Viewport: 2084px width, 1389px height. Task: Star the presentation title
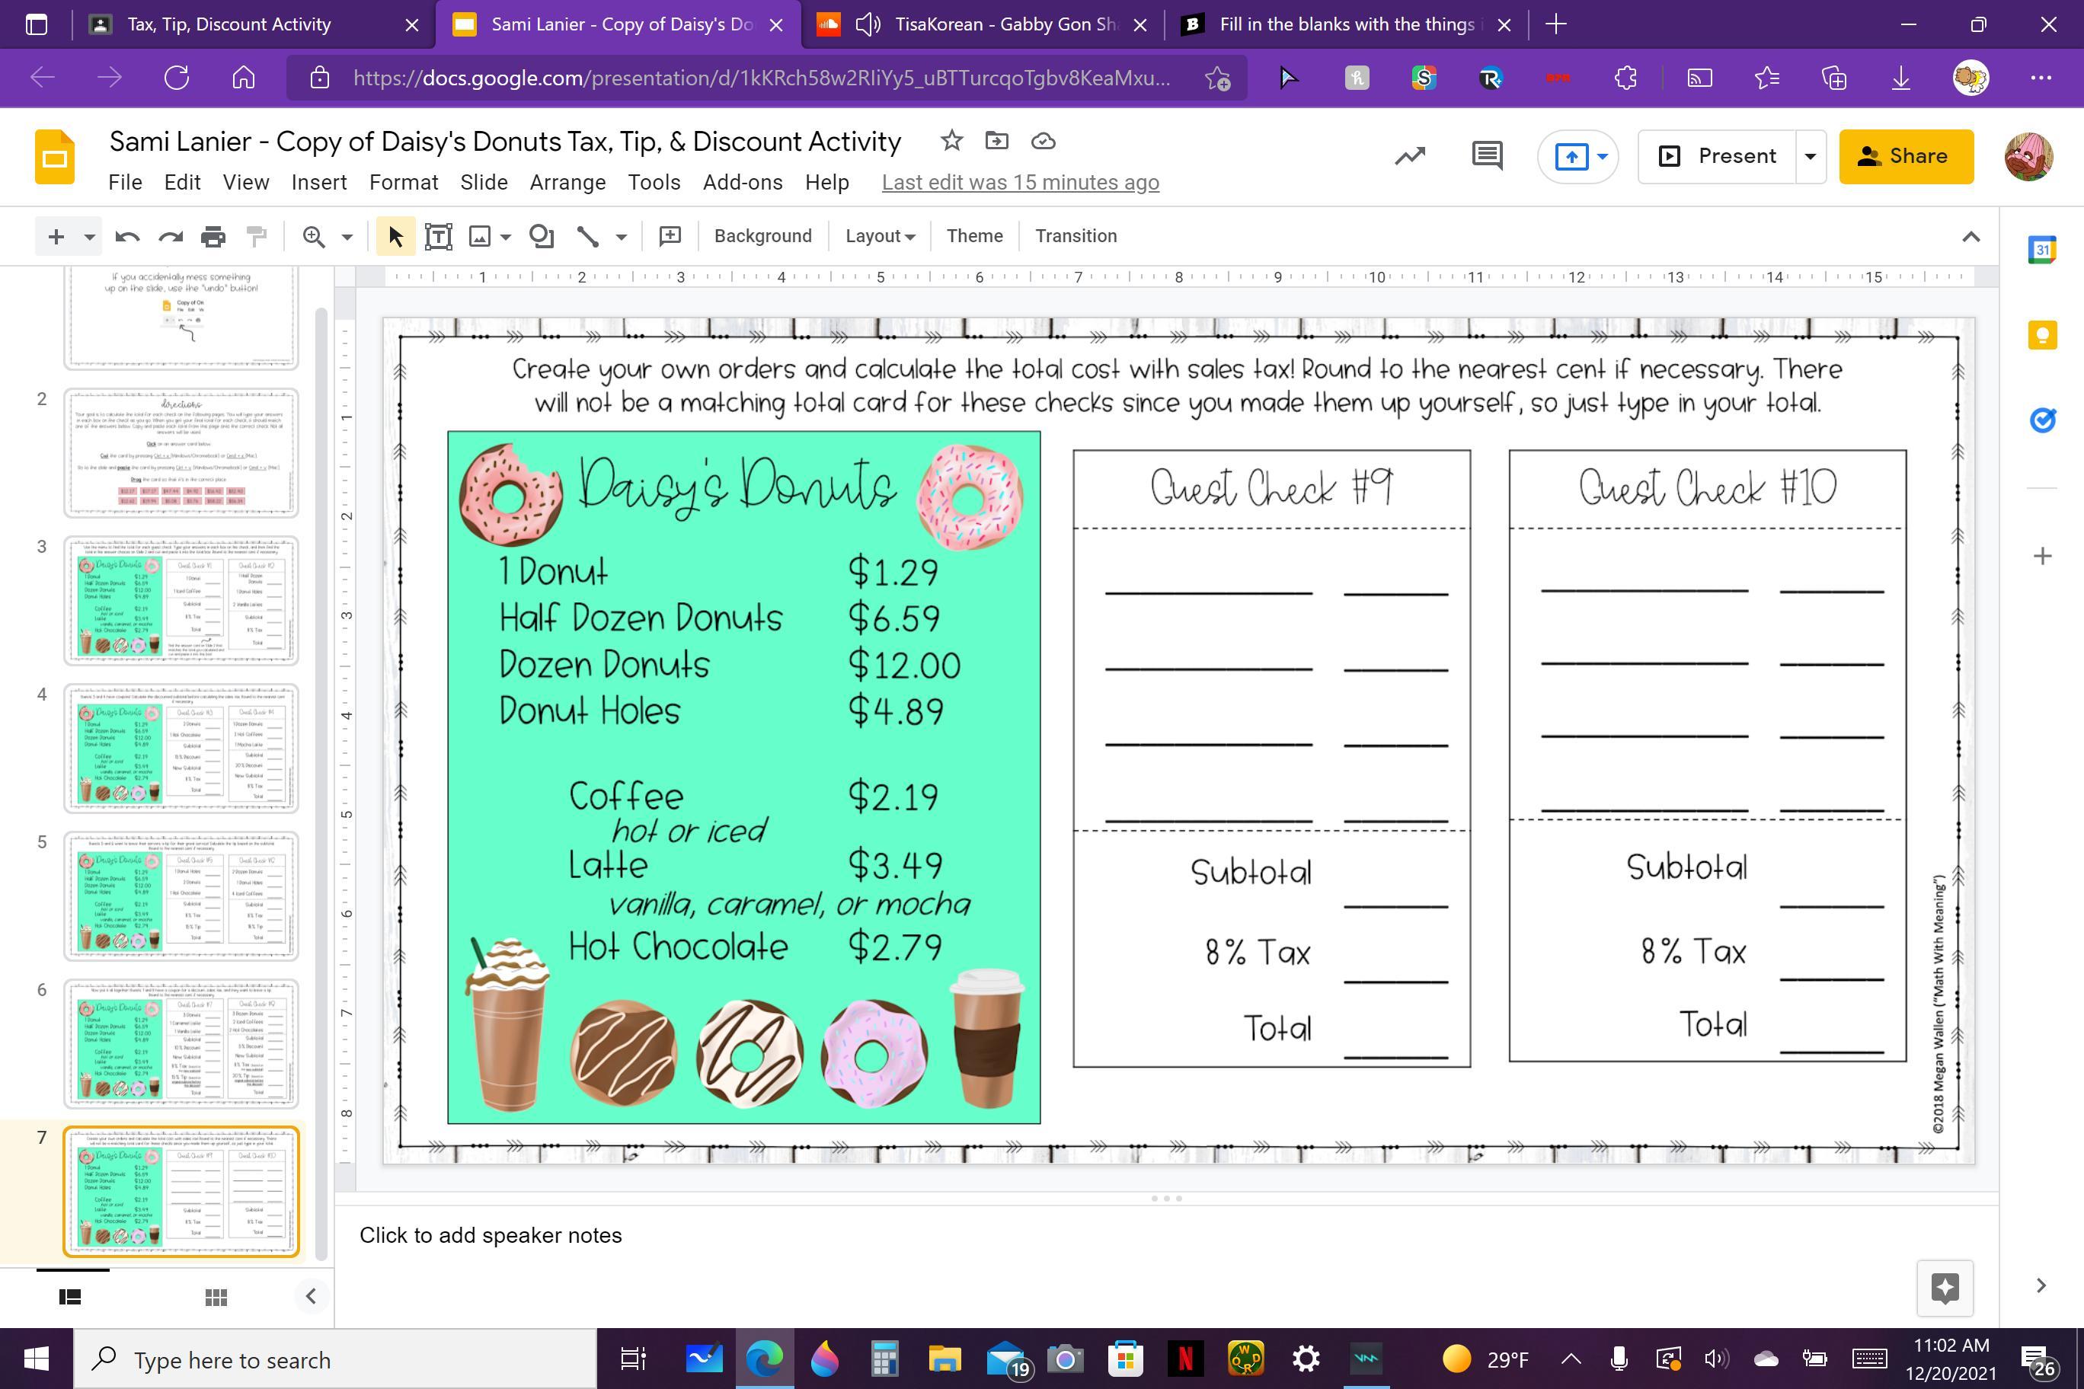pos(951,141)
